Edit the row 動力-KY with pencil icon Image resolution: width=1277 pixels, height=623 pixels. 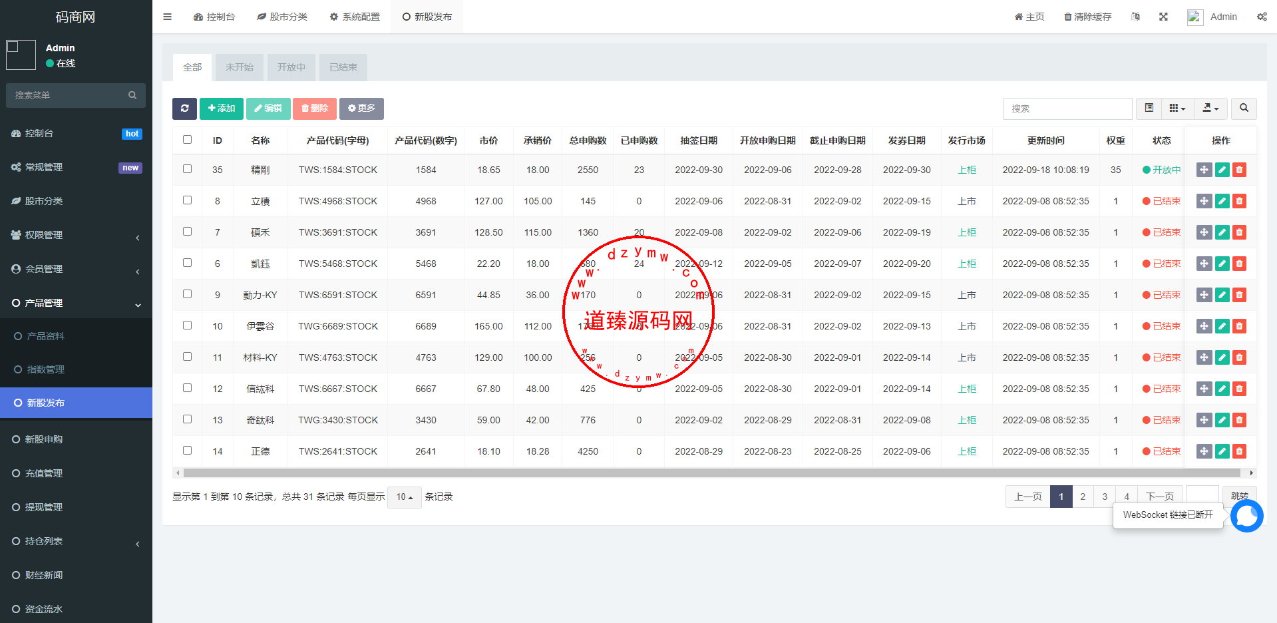(1222, 295)
